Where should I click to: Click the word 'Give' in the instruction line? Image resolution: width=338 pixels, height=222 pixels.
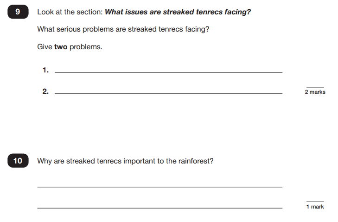point(45,46)
